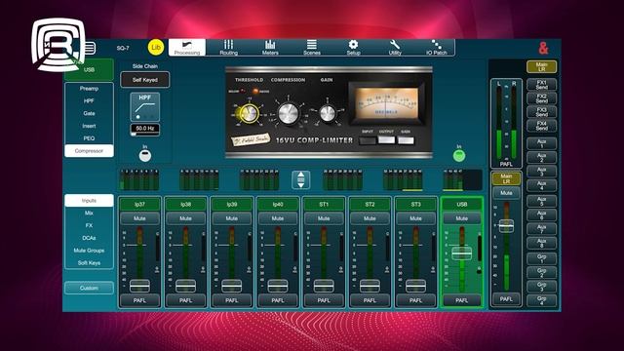Show the FX layer
The height and width of the screenshot is (351, 624).
(x=89, y=225)
